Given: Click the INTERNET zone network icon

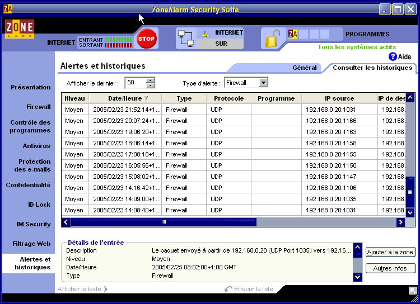Looking at the screenshot, I should [x=205, y=34].
